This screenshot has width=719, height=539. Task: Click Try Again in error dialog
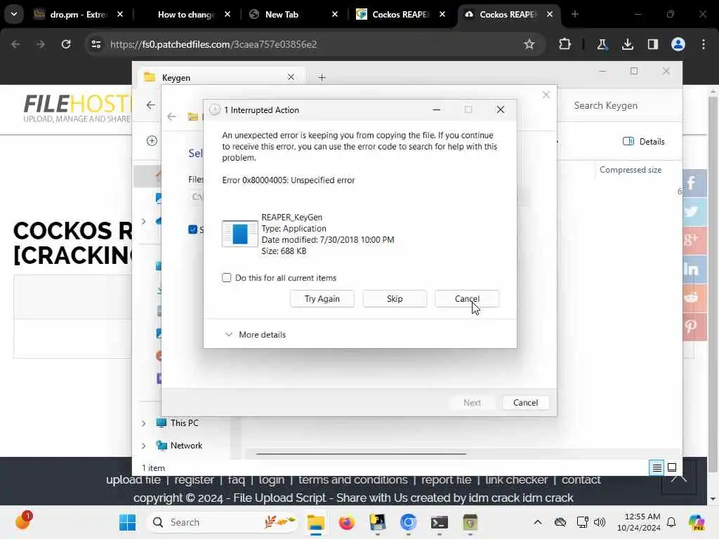[x=322, y=299]
